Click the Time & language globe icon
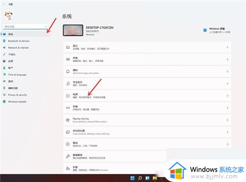Image resolution: width=246 pixels, height=182 pixels. coord(4,75)
